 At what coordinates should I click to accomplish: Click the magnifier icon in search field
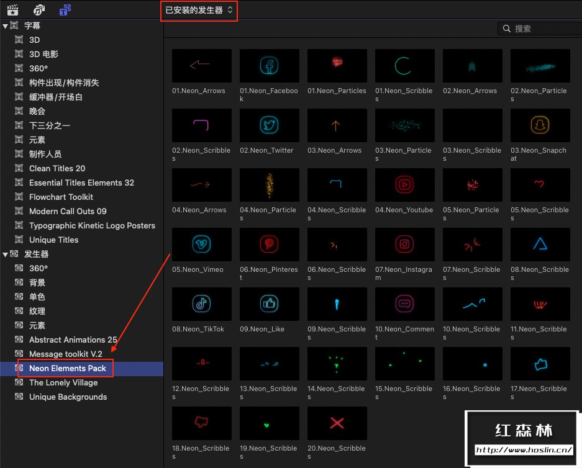[x=507, y=29]
